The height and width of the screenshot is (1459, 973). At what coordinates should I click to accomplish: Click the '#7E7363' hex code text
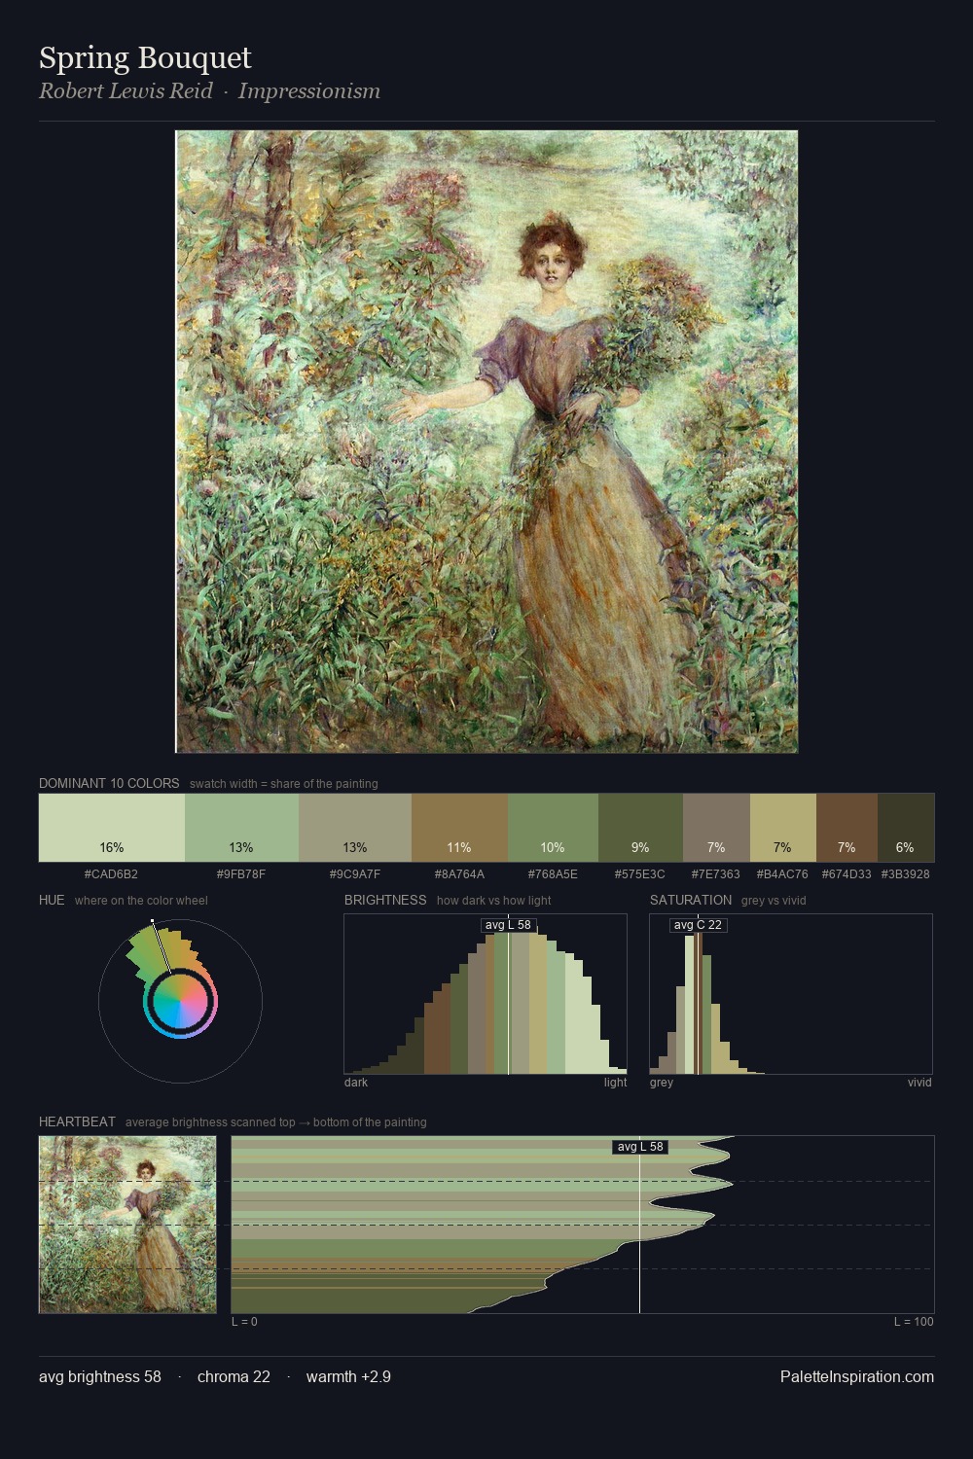tap(716, 873)
